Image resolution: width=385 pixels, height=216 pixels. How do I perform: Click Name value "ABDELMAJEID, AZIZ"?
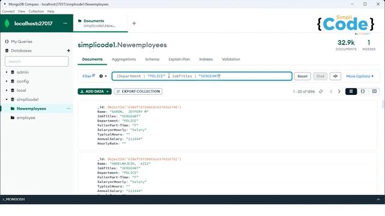pos(130,164)
